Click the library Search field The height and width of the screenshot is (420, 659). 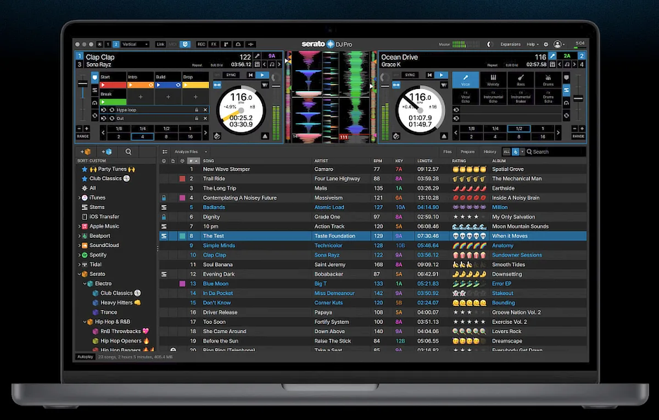[x=556, y=152]
